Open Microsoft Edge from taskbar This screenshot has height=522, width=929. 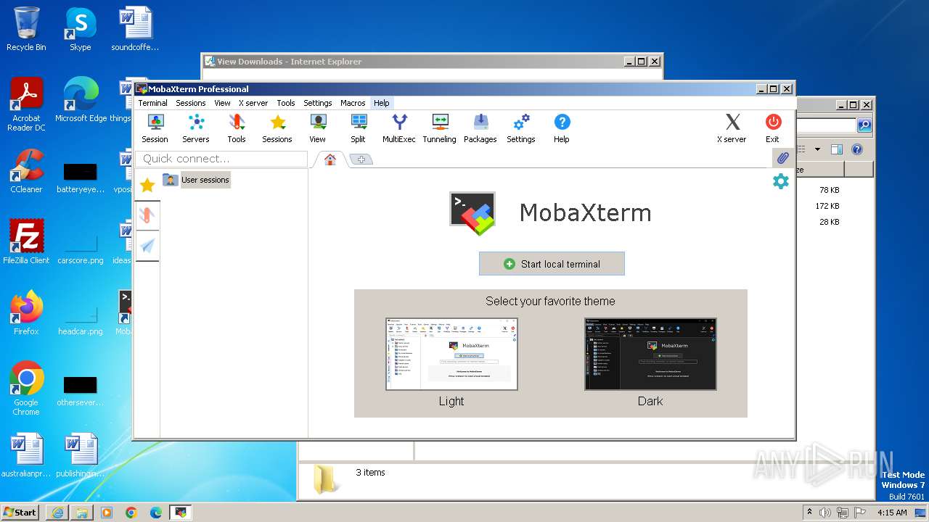click(156, 513)
